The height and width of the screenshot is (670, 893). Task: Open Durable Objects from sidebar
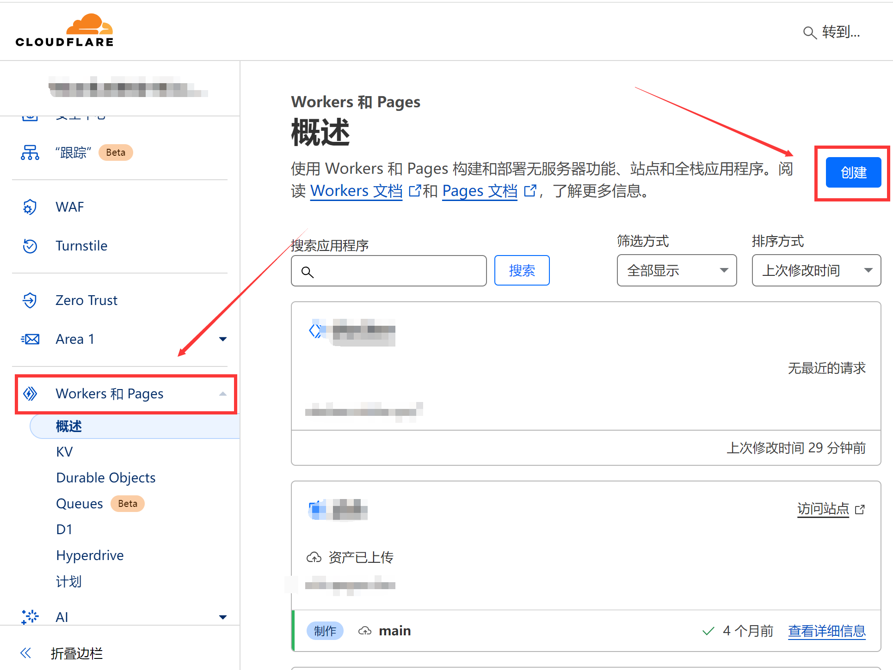[105, 477]
